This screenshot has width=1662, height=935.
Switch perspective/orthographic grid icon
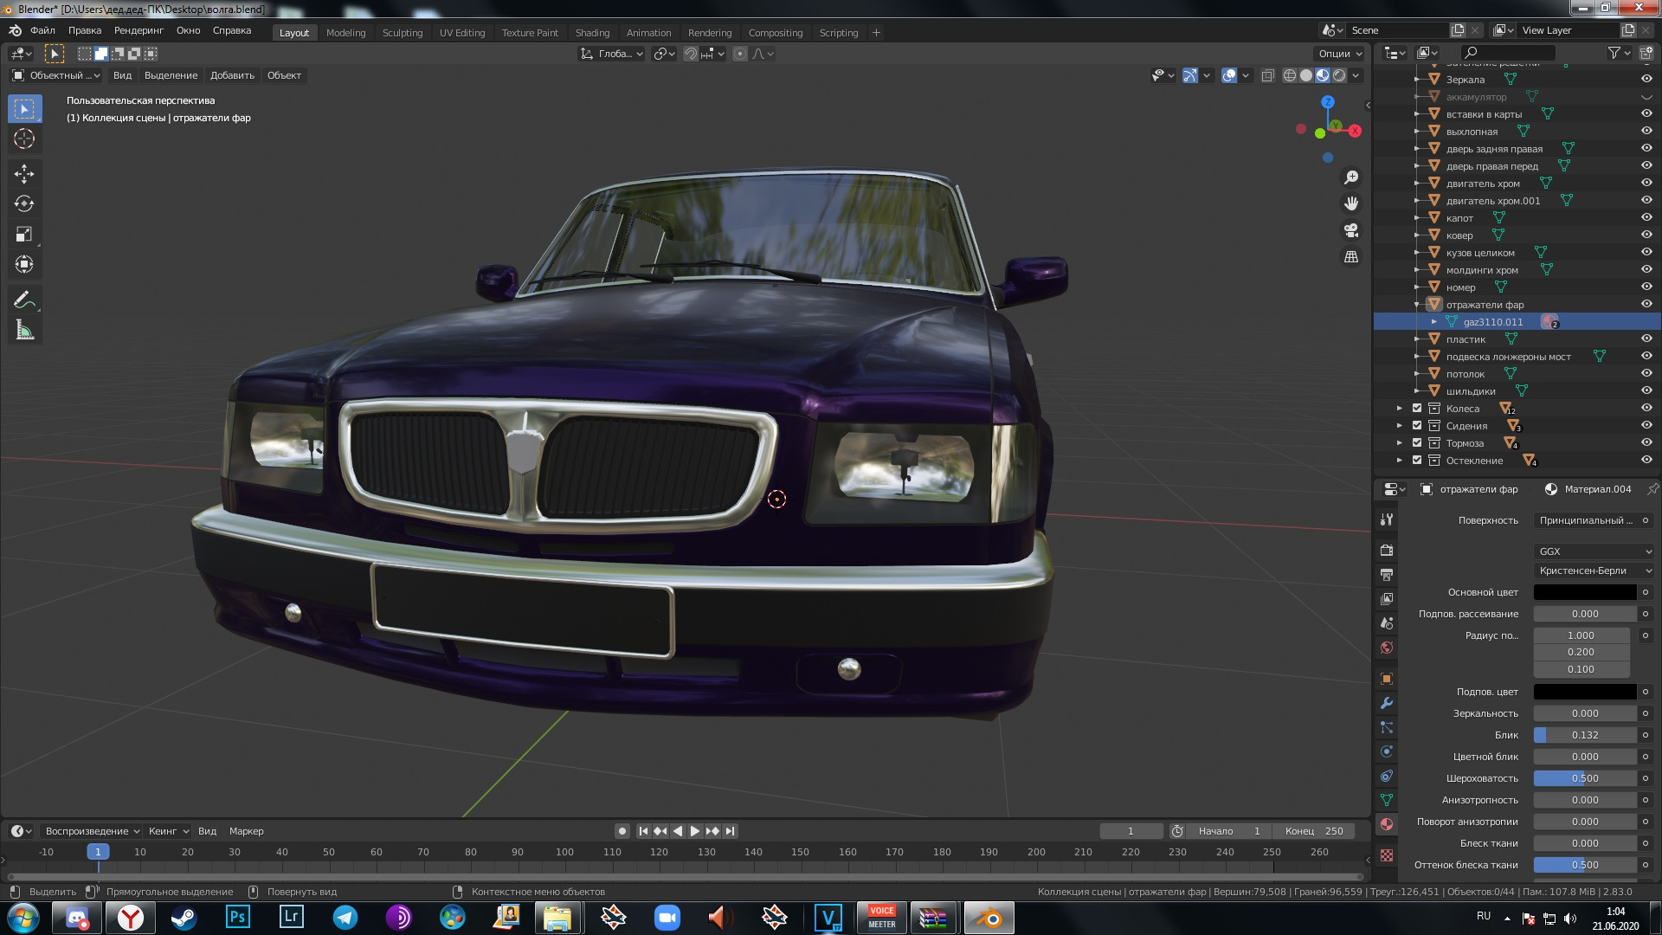(1351, 257)
